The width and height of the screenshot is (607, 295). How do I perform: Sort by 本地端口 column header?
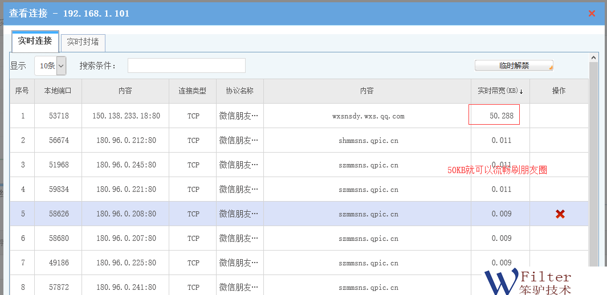pyautogui.click(x=58, y=91)
